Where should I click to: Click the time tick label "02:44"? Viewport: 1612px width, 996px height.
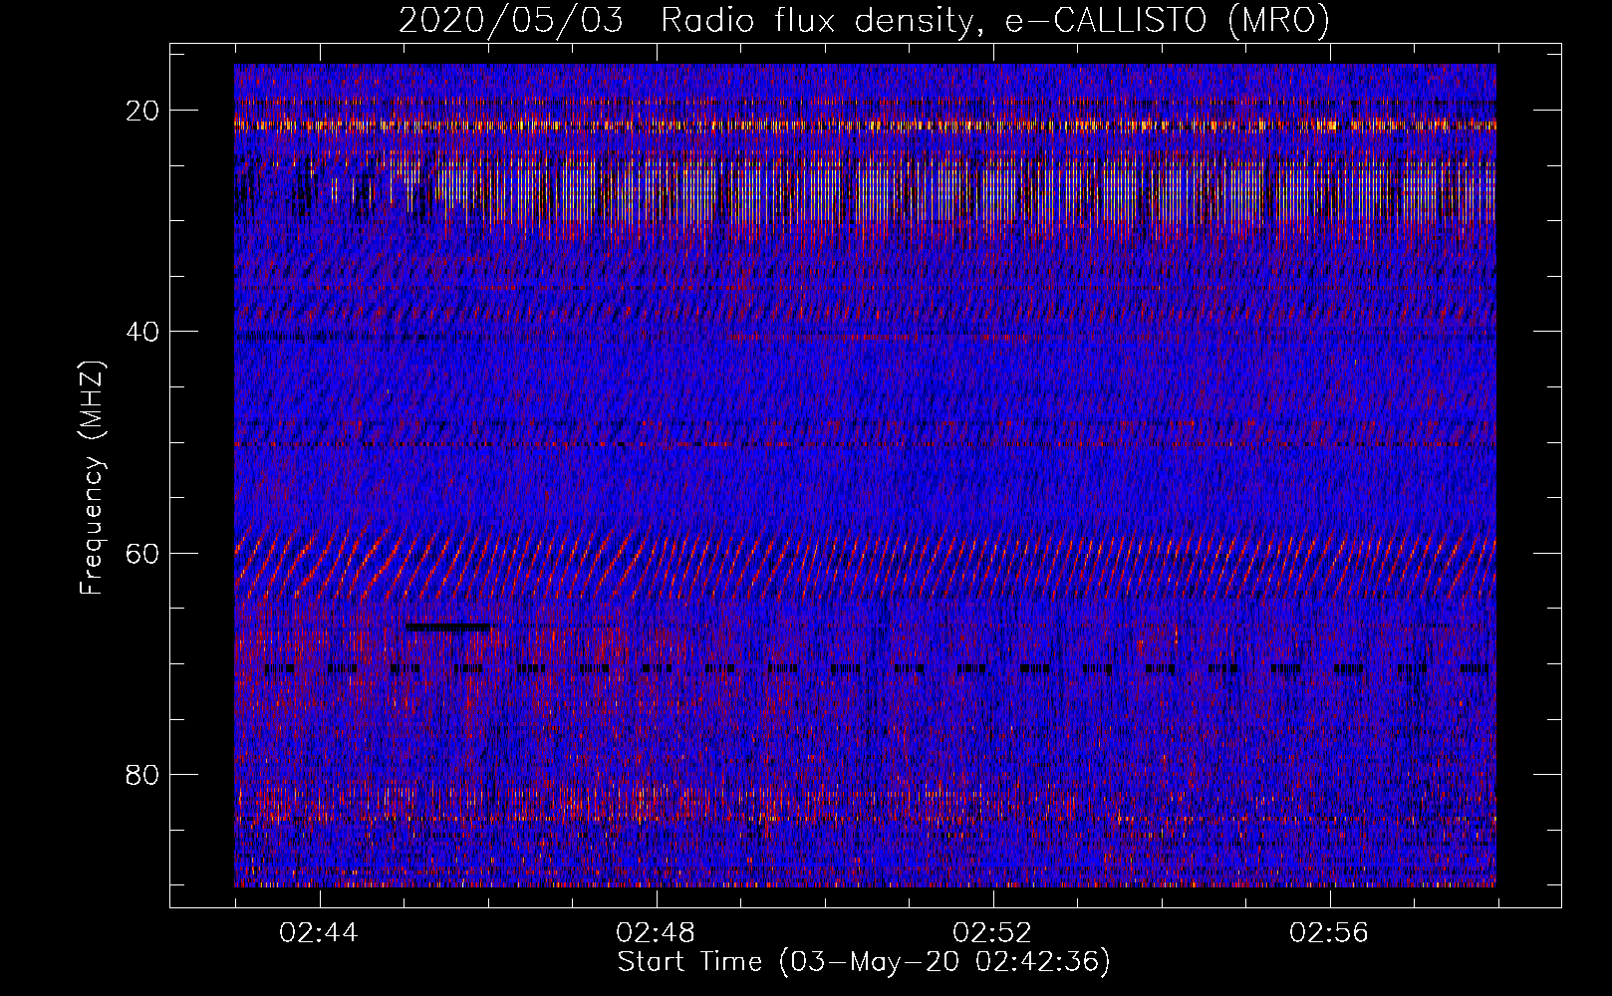pos(319,933)
